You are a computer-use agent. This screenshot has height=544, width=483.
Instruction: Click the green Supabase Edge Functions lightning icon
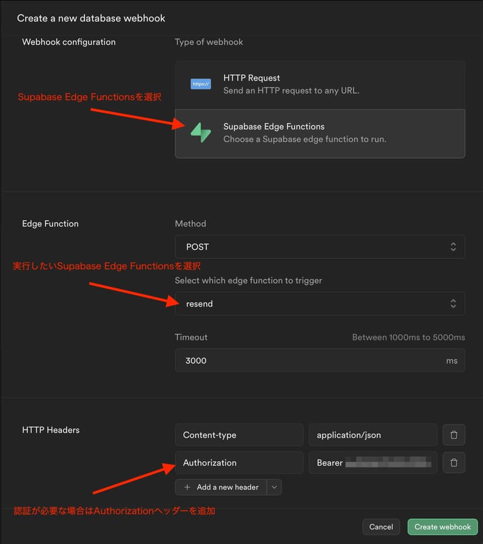(x=201, y=132)
